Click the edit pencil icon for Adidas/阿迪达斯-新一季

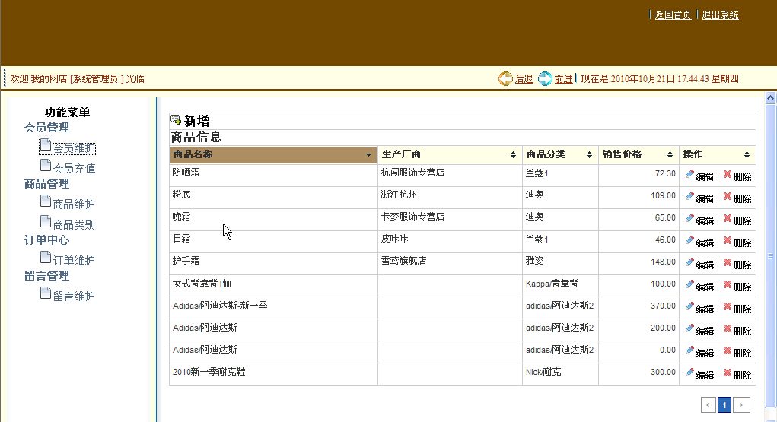(689, 306)
